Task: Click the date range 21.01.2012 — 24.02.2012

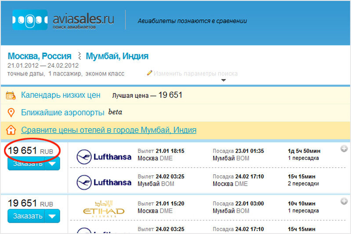Action: [x=43, y=65]
